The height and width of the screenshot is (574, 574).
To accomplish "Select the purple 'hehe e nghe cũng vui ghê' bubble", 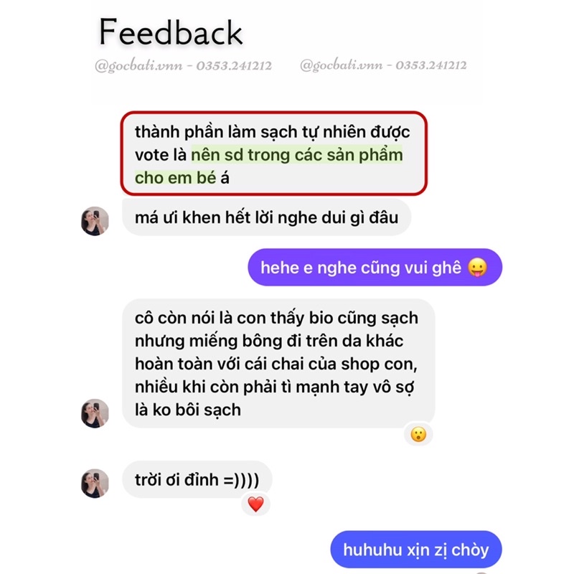I will (375, 267).
